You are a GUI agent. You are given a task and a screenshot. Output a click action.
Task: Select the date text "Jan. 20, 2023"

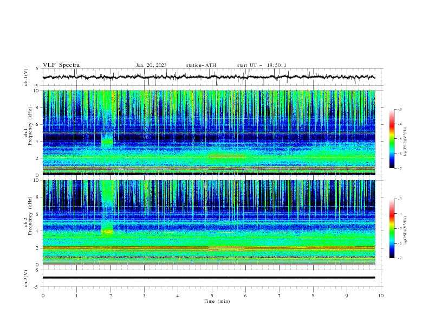coord(151,65)
